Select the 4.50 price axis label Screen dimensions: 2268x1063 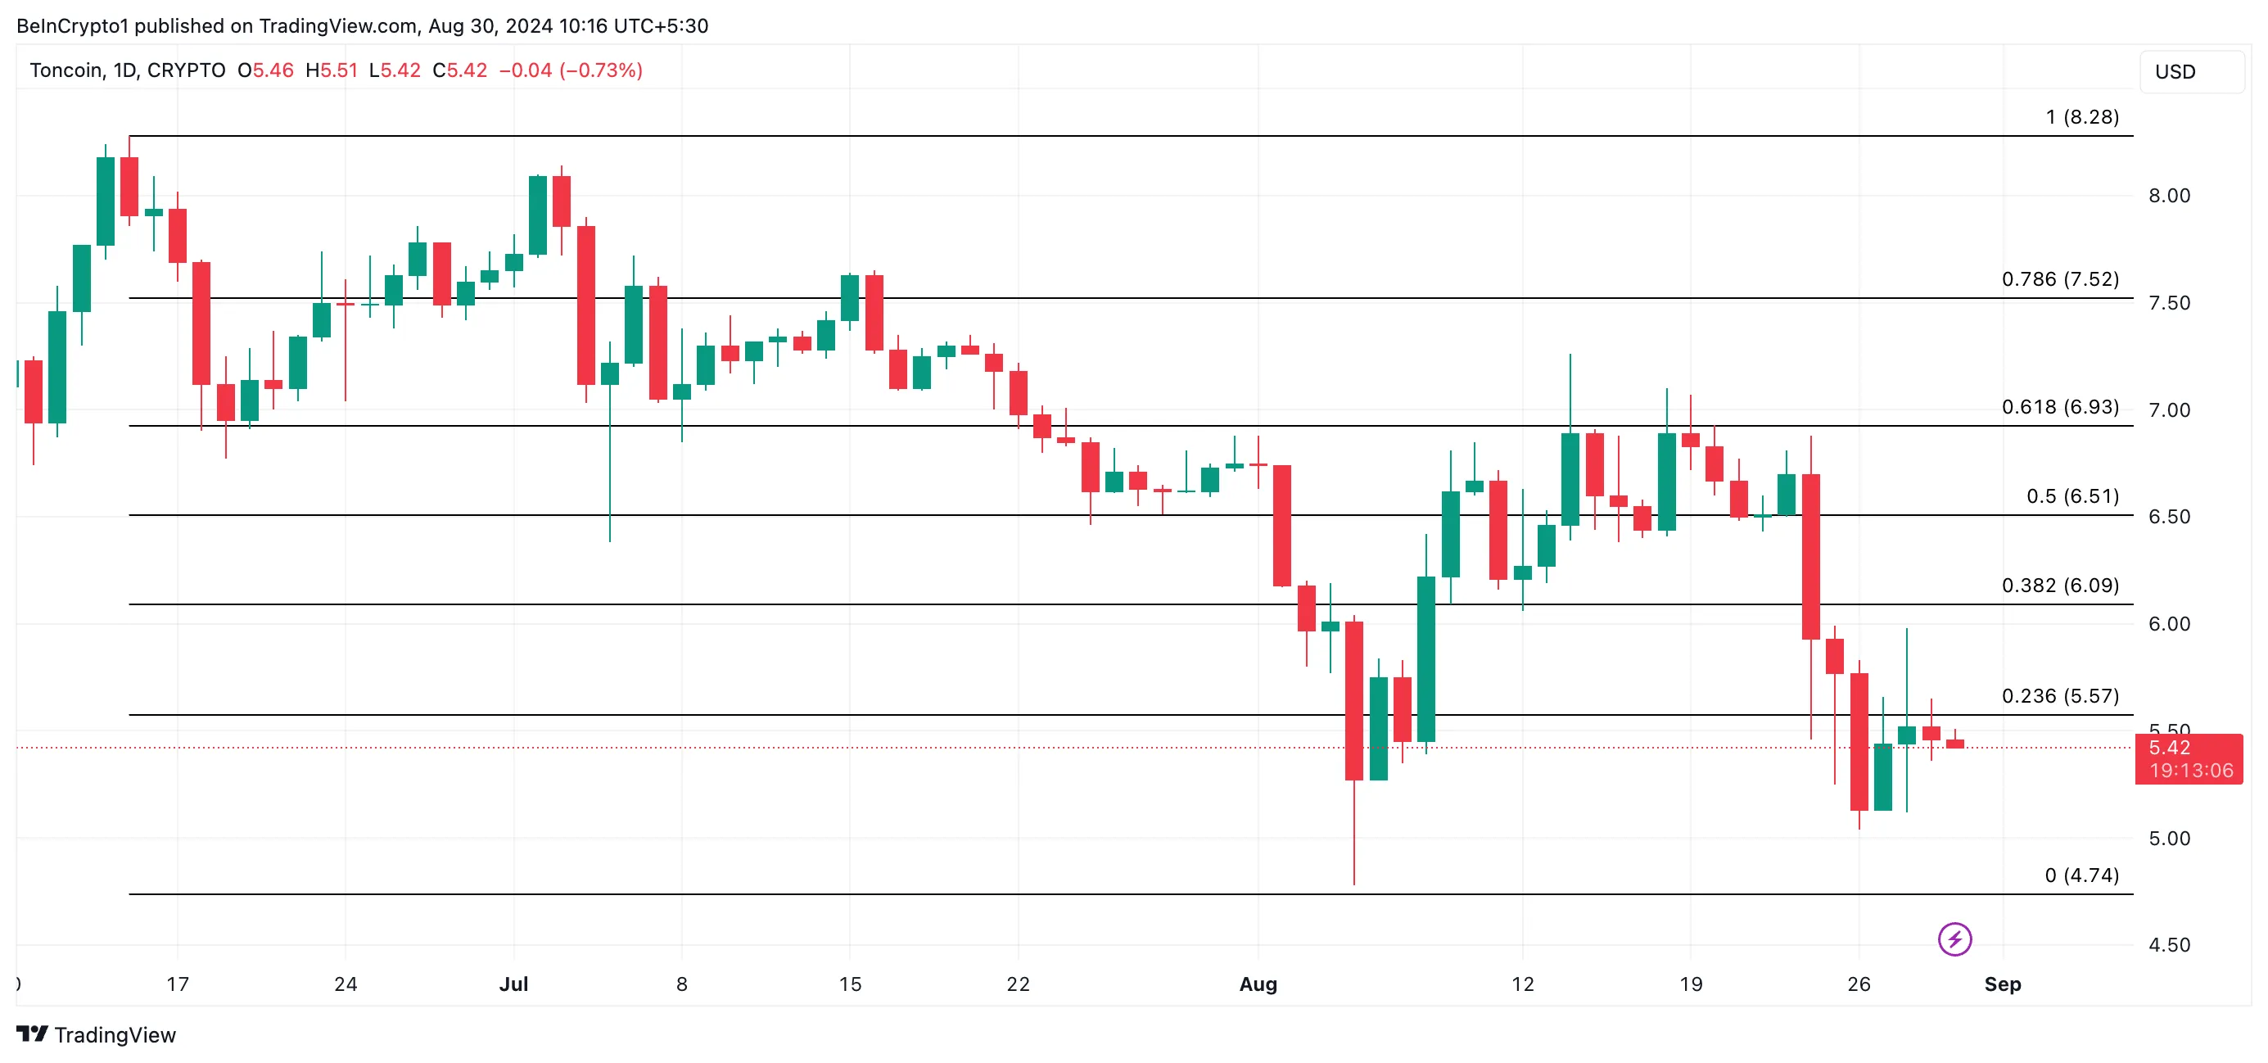point(2168,945)
